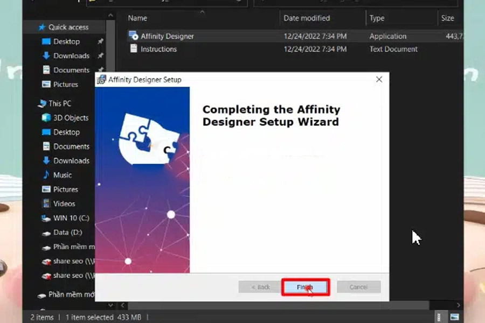The image size is (485, 323).
Task: Click the disabled Back button
Action: tap(260, 287)
